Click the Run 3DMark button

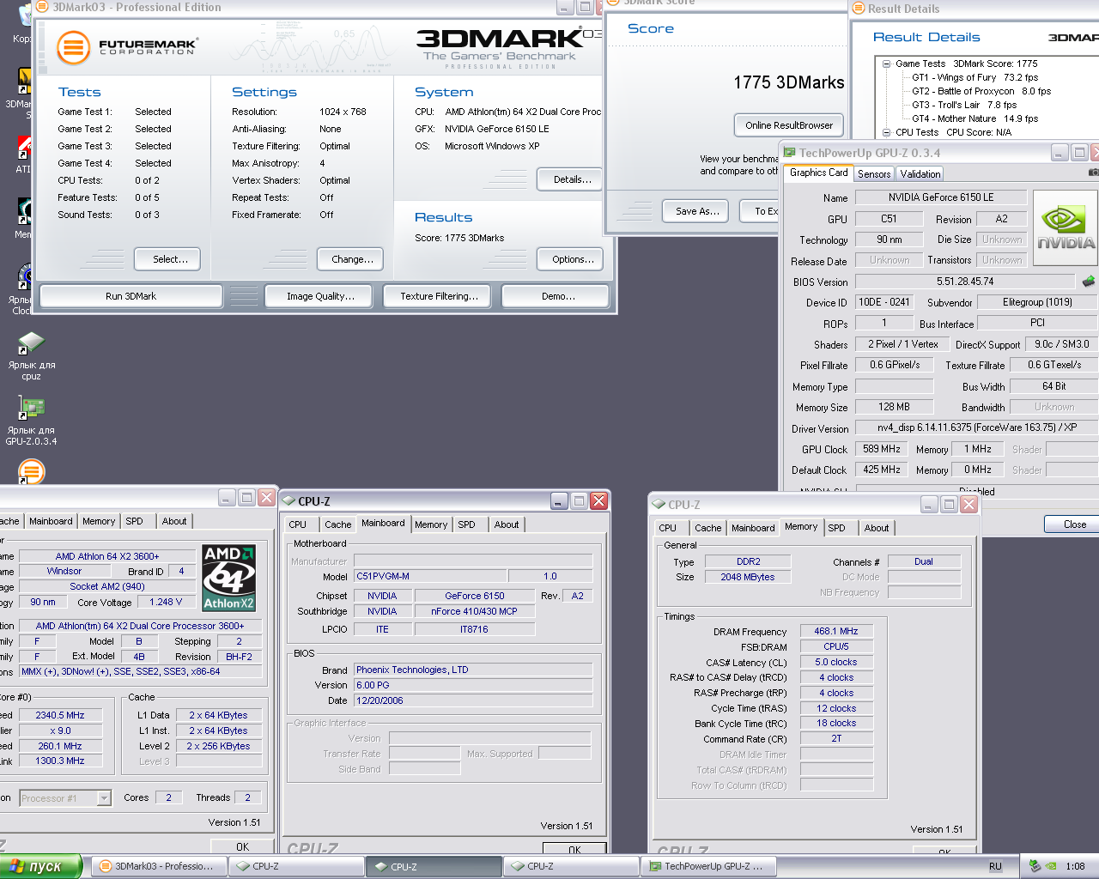point(131,296)
